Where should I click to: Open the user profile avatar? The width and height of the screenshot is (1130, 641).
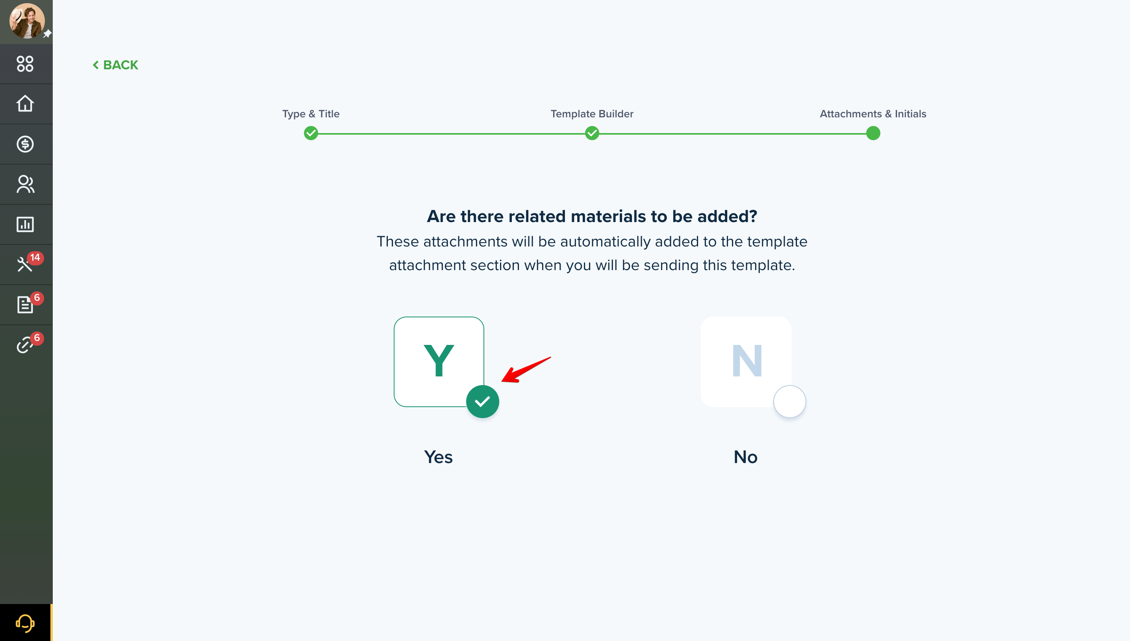[x=27, y=21]
